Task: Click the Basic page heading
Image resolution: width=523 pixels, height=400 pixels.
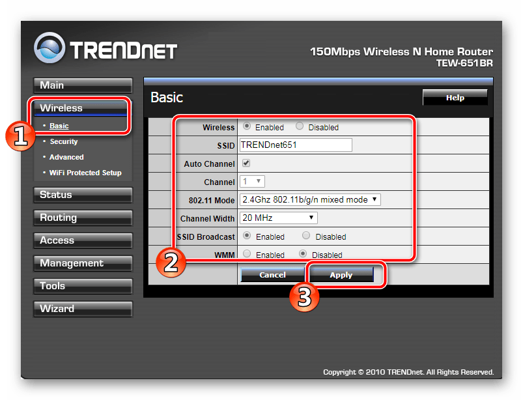Action: click(167, 98)
